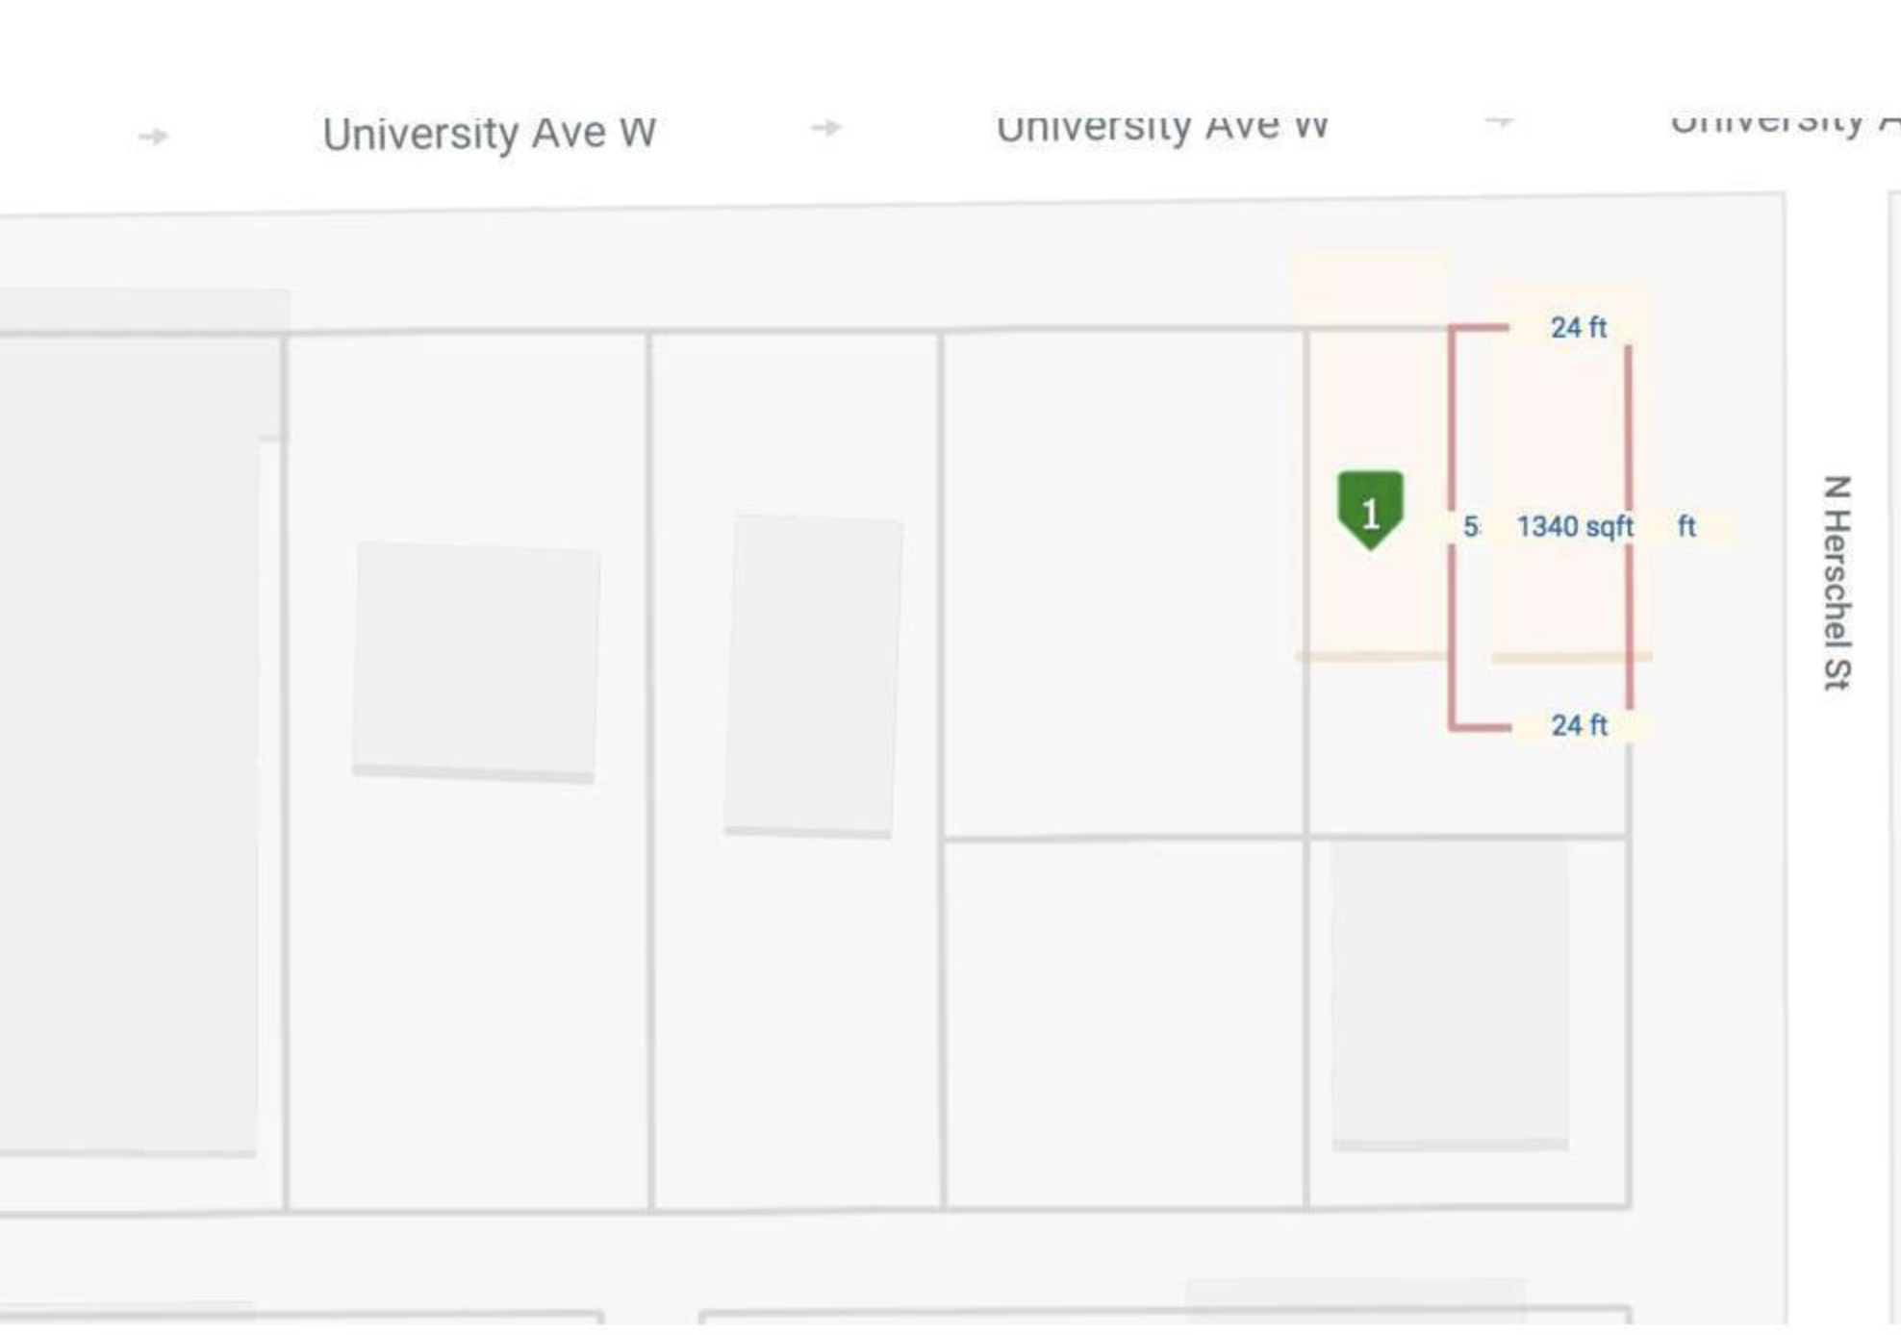Click the partial 5 label left of 1340 sqft
This screenshot has height=1335, width=1901.
coord(1470,527)
